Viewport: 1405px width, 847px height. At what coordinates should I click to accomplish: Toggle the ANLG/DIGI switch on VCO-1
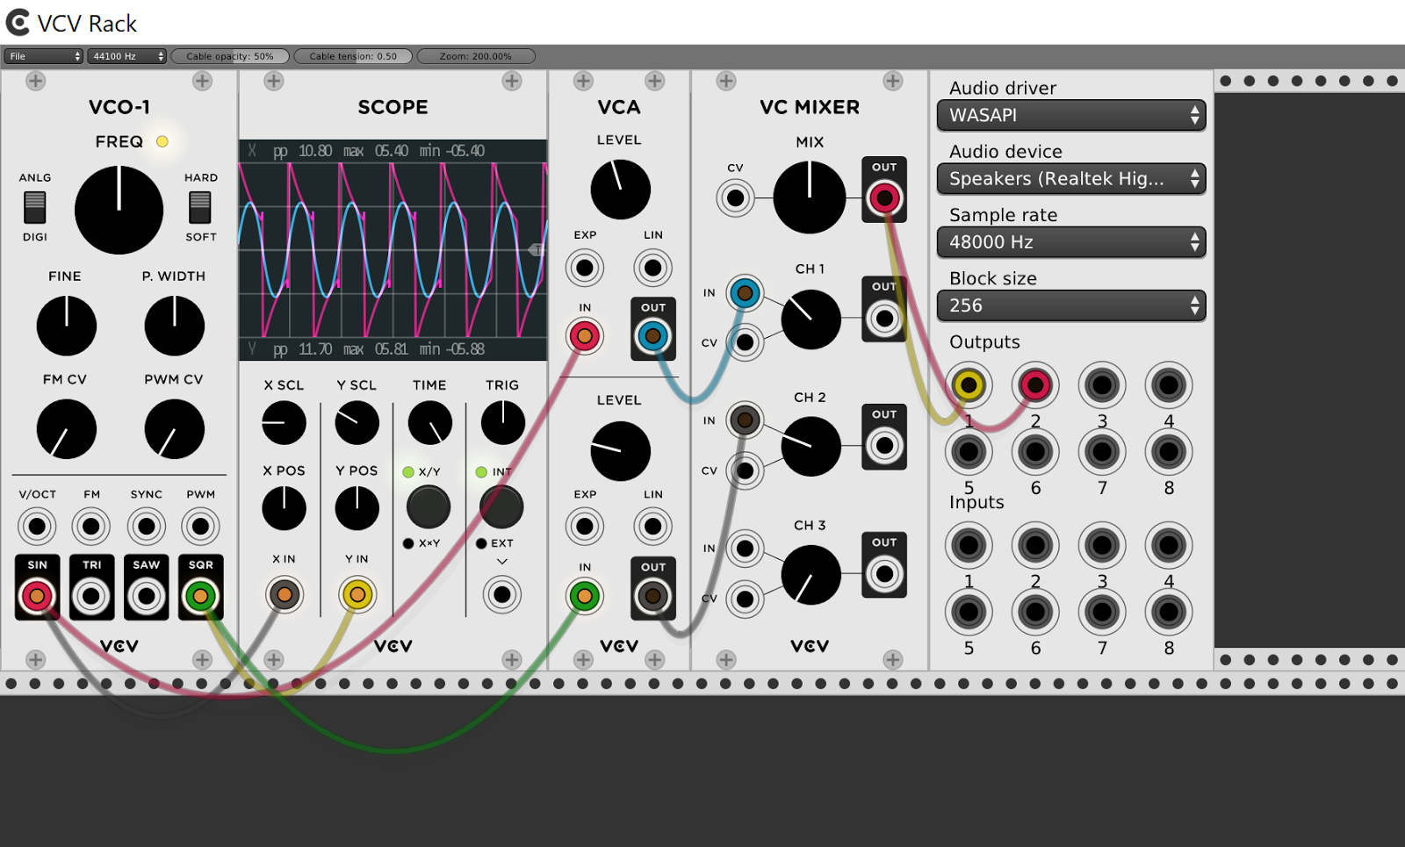tap(35, 207)
